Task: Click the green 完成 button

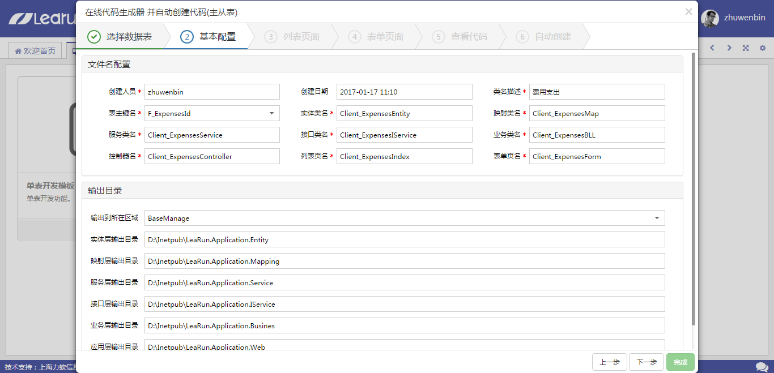Action: coord(681,362)
